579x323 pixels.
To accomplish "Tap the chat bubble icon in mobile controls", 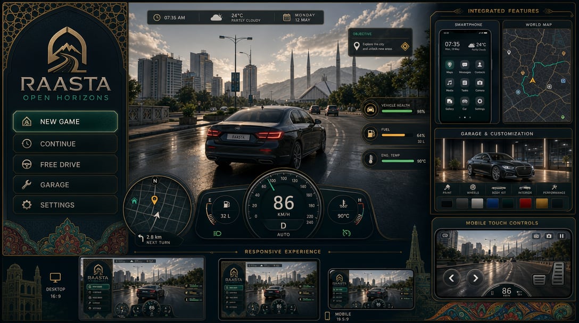I will pos(445,236).
